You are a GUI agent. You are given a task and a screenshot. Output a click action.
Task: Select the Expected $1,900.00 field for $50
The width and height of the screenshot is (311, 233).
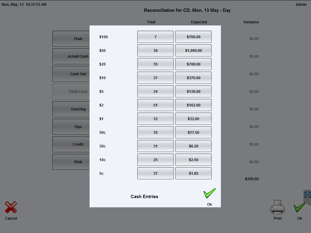pyautogui.click(x=193, y=50)
